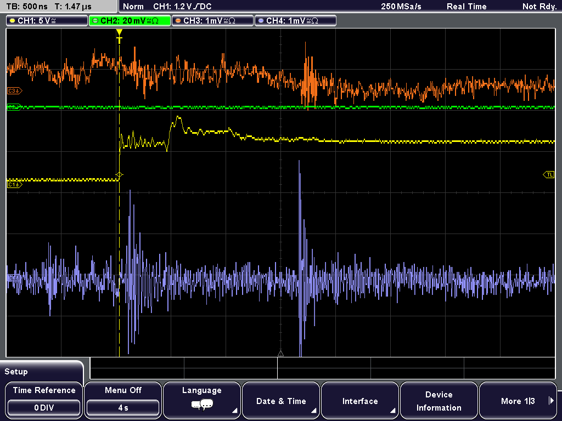Click the yellow CH1 color dot
This screenshot has width=562, height=421.
pyautogui.click(x=13, y=21)
